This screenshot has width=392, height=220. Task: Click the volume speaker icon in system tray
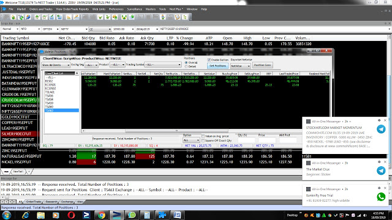pyautogui.click(x=365, y=215)
